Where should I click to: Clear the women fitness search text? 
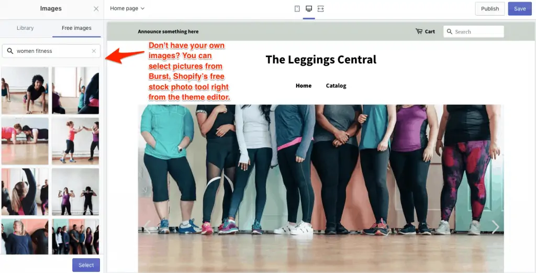[x=94, y=51]
